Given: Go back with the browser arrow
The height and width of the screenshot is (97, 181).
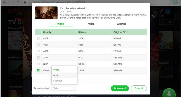Looking at the screenshot, I should click(x=9, y=2).
